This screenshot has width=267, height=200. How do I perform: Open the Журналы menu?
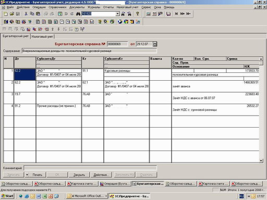pos(94,7)
